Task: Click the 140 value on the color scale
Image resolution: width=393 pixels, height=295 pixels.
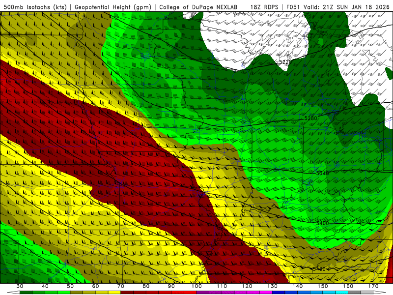Action: click(x=298, y=286)
